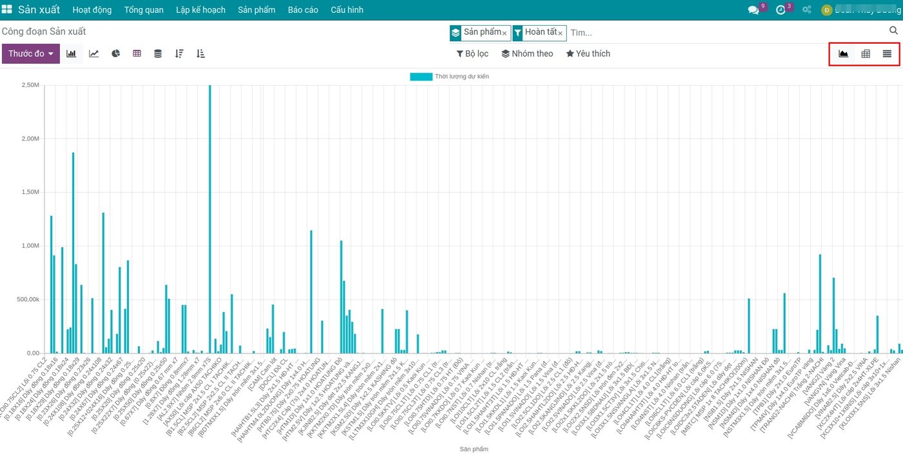Open the activities clock icon
Viewport: 903px width, 454px height.
[x=780, y=10]
